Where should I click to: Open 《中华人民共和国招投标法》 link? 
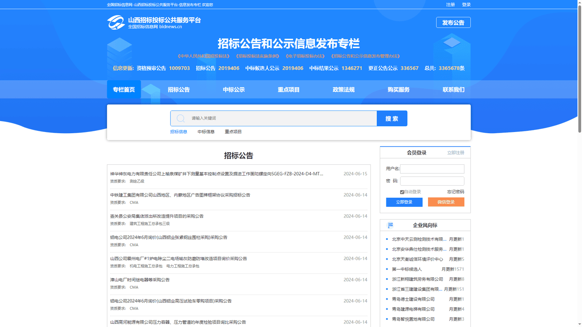203,56
